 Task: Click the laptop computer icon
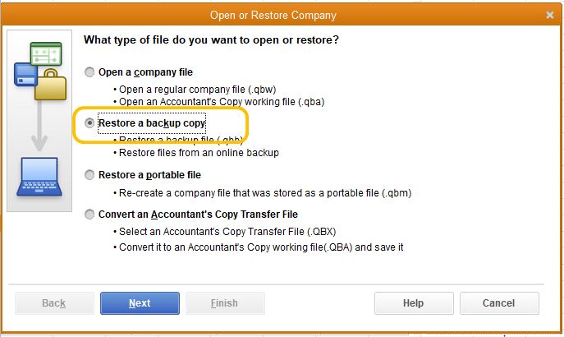click(39, 177)
